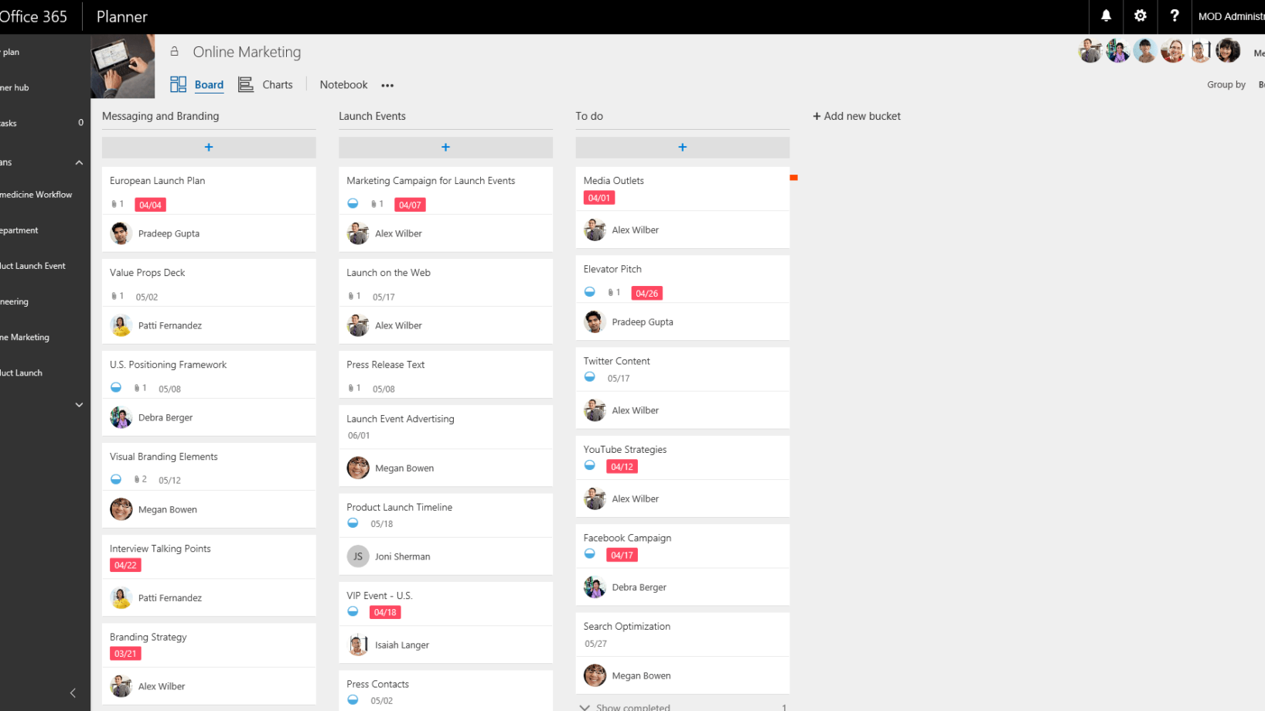Click Add new bucket
Viewport: 1265px width, 711px height.
tap(857, 116)
